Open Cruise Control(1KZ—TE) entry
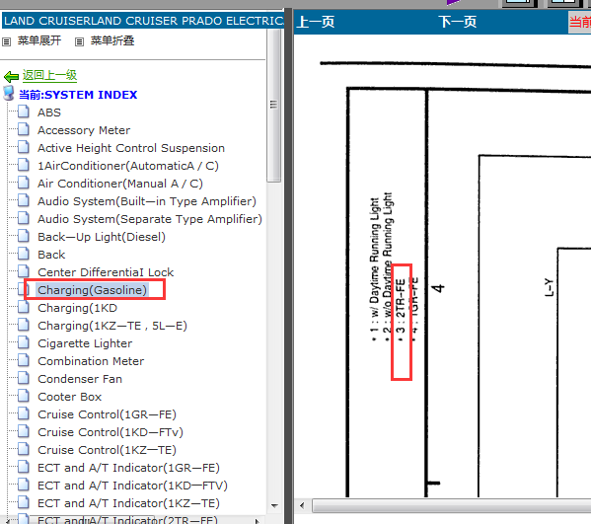The width and height of the screenshot is (591, 524). [107, 450]
